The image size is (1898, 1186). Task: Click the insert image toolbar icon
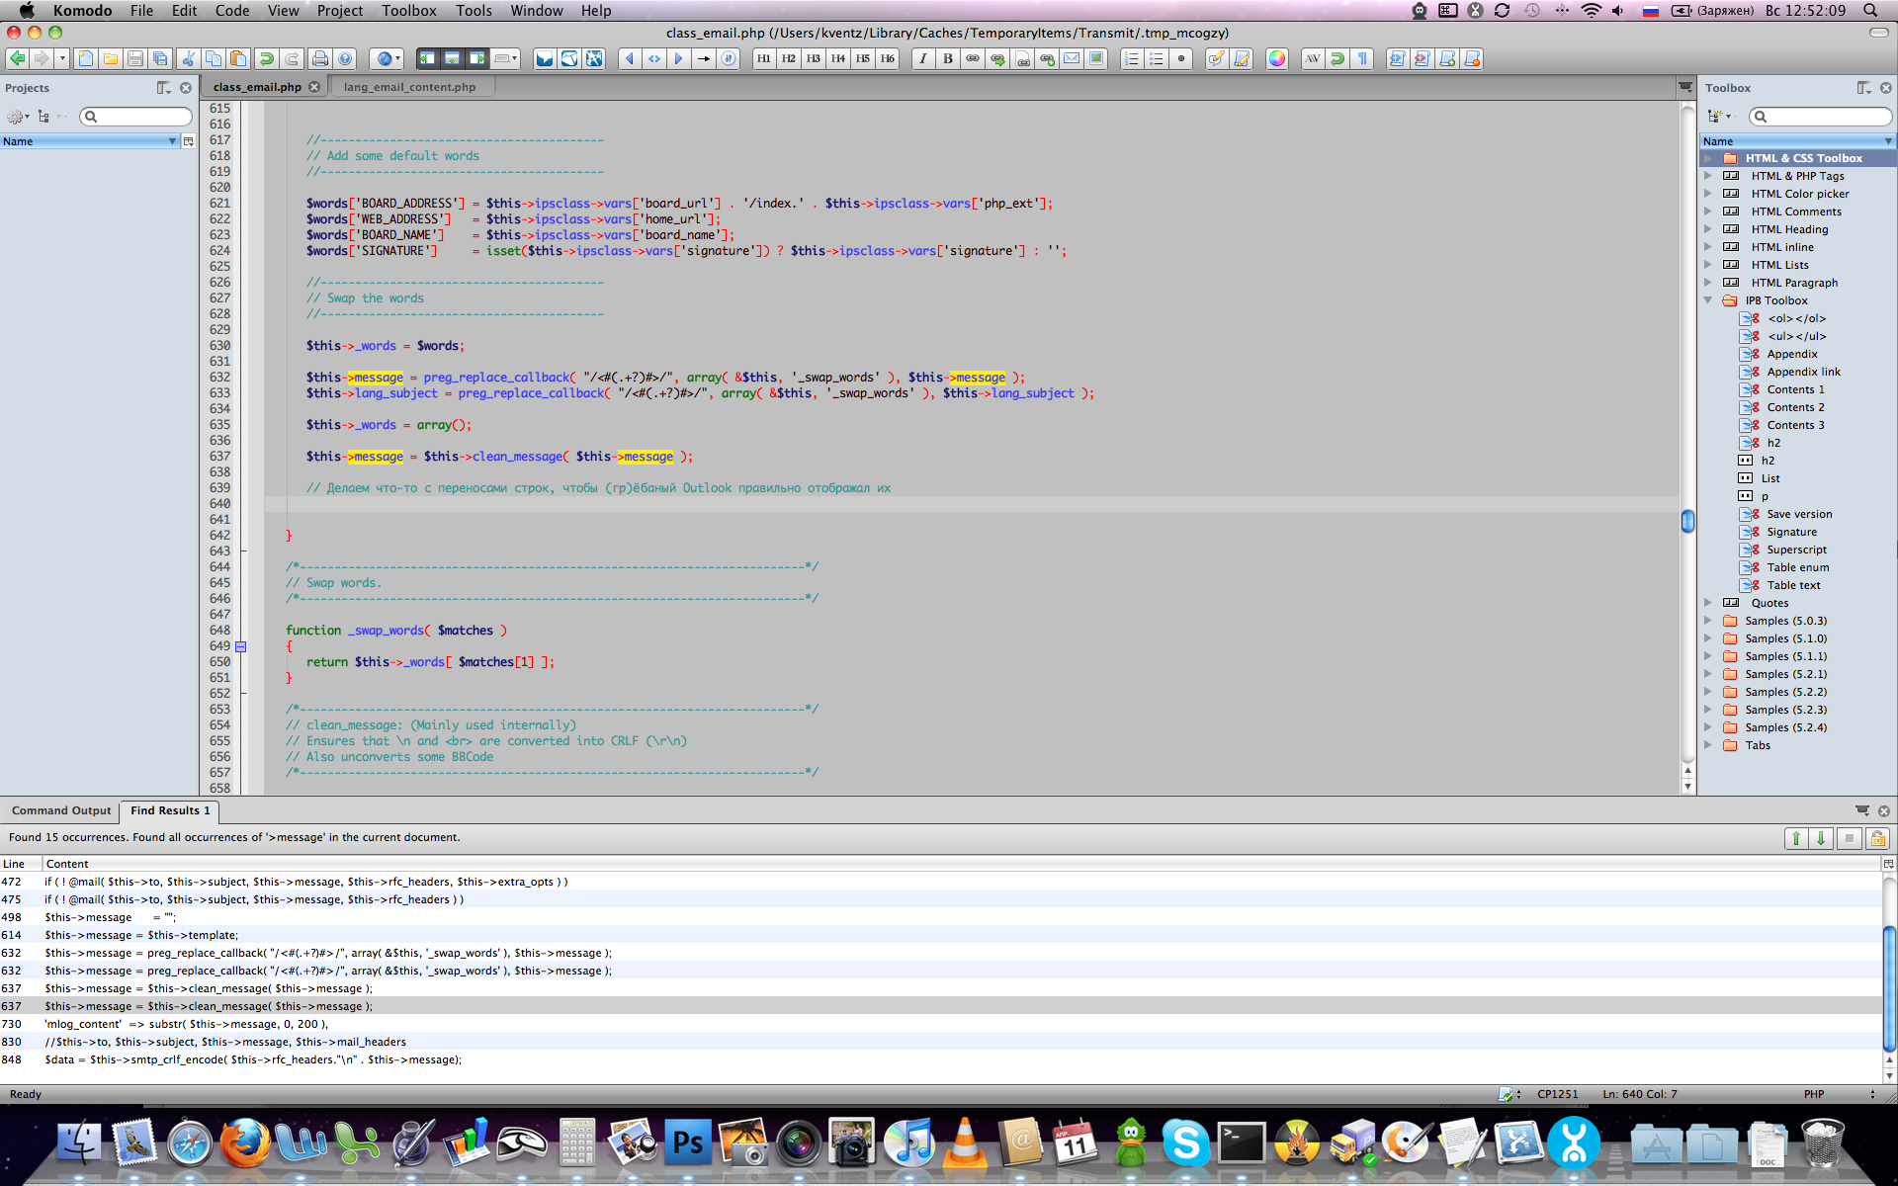1096,59
